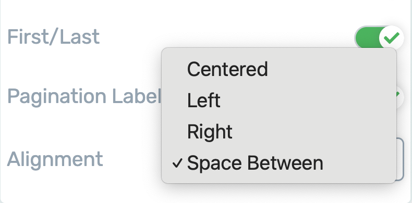Click the Alignment setting label
This screenshot has height=203, width=412.
[x=55, y=159]
